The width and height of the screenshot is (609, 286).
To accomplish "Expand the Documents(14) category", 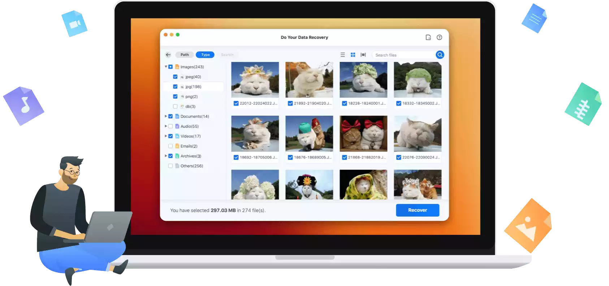I will [x=166, y=116].
